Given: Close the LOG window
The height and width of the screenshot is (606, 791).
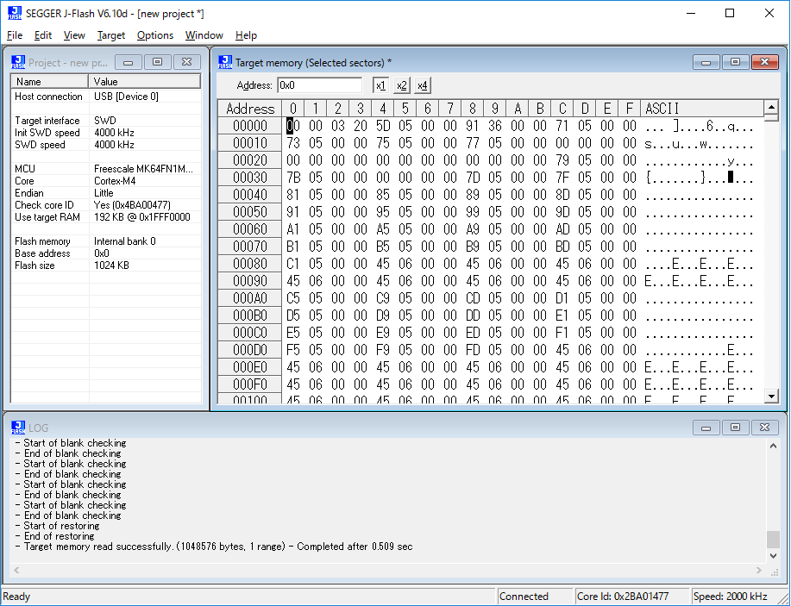Looking at the screenshot, I should pos(765,428).
